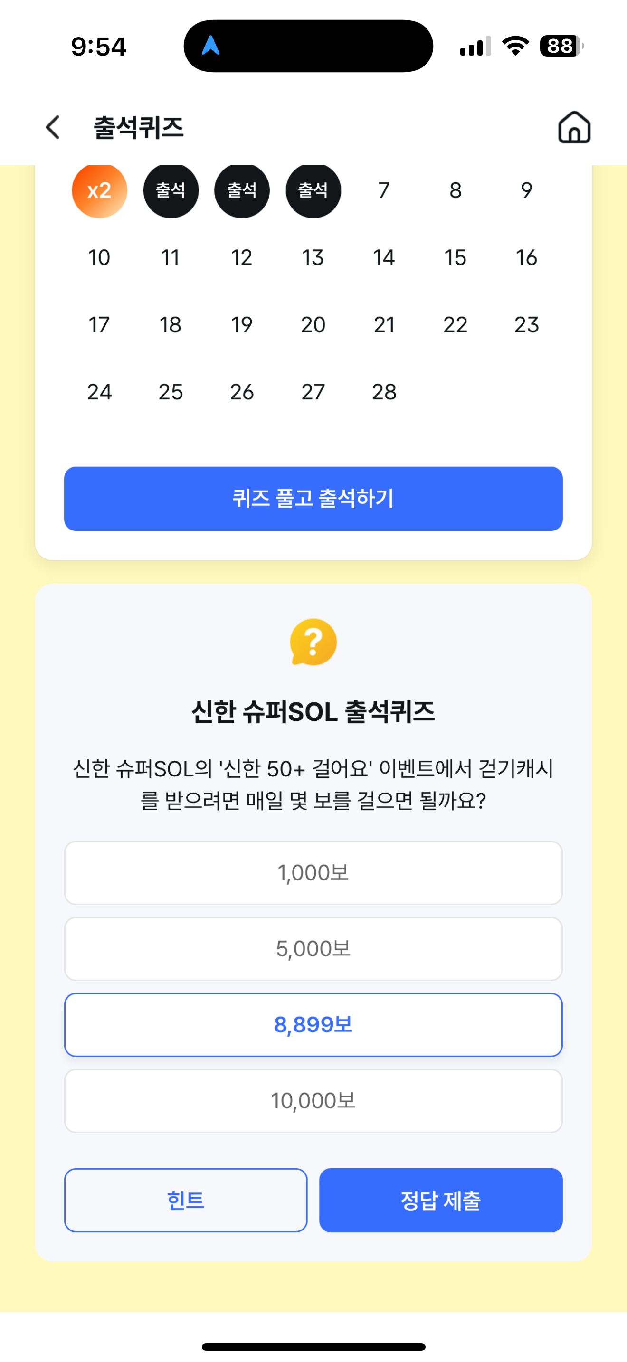Open the home icon
The height and width of the screenshot is (1362, 627).
[x=574, y=127]
